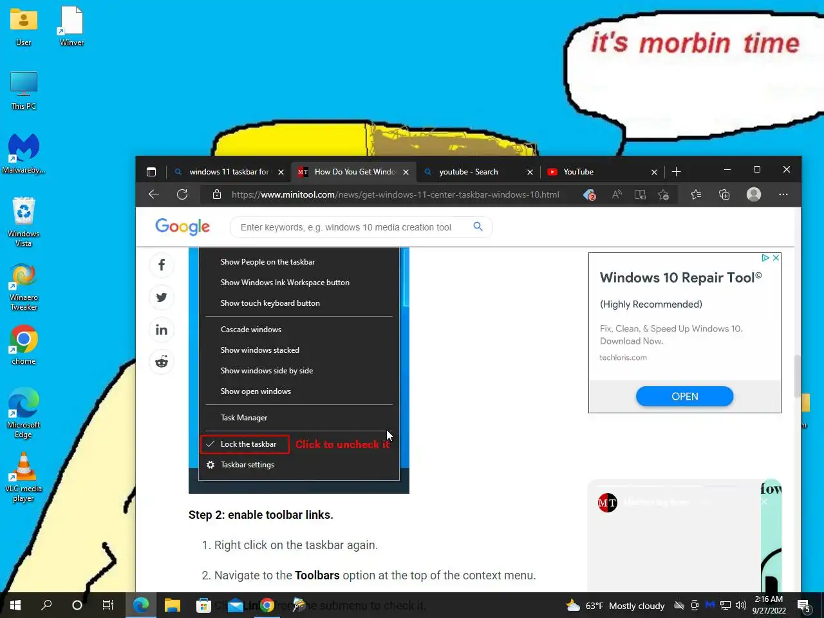Image resolution: width=824 pixels, height=618 pixels.
Task: Open Chrome from the taskbar
Action: (x=267, y=605)
